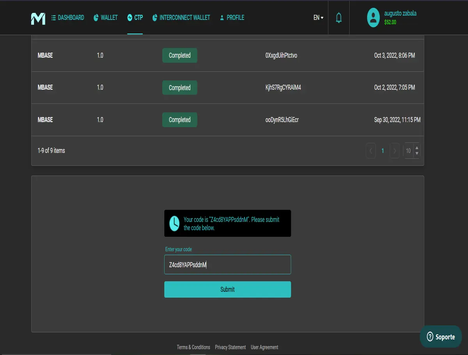Viewport: 468px width, 355px height.
Task: Click the M logo icon
Action: click(x=38, y=18)
